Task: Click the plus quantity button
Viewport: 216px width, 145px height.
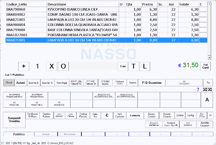Action: click(x=24, y=66)
